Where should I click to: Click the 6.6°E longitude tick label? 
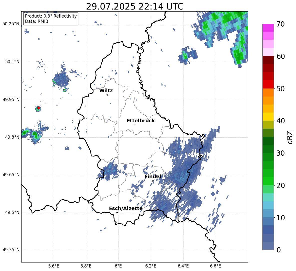coord(215,266)
